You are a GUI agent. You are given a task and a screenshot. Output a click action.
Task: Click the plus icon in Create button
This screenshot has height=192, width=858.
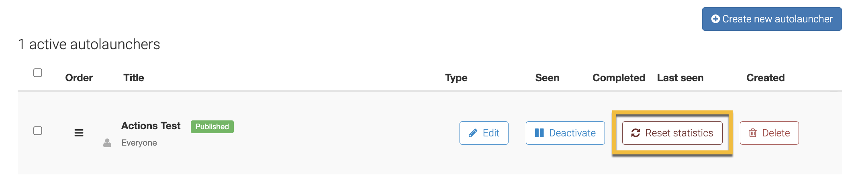pos(715,19)
